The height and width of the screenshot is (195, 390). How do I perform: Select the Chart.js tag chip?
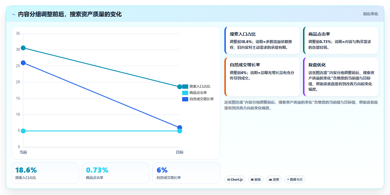pyautogui.click(x=235, y=179)
